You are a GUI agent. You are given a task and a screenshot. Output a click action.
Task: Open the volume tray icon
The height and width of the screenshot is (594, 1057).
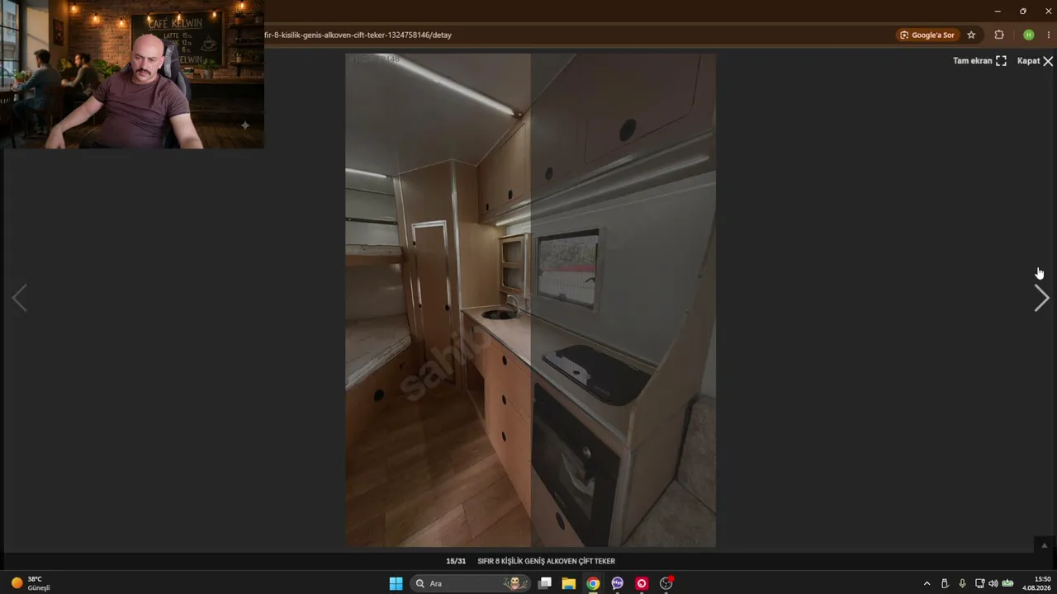click(993, 583)
